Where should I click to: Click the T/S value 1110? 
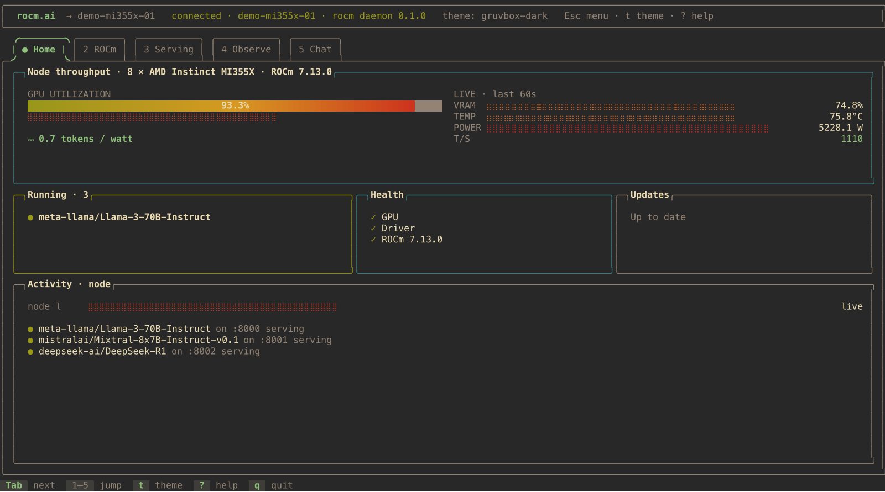pyautogui.click(x=852, y=139)
